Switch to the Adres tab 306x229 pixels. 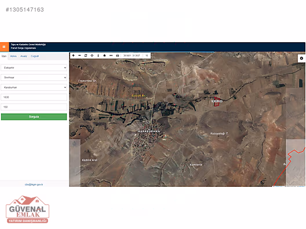(x=13, y=56)
